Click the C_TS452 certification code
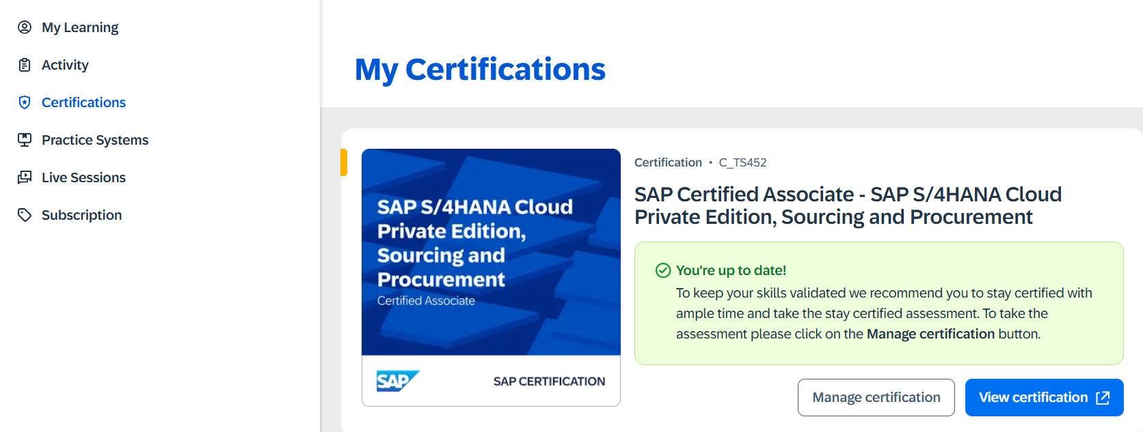 pos(742,162)
